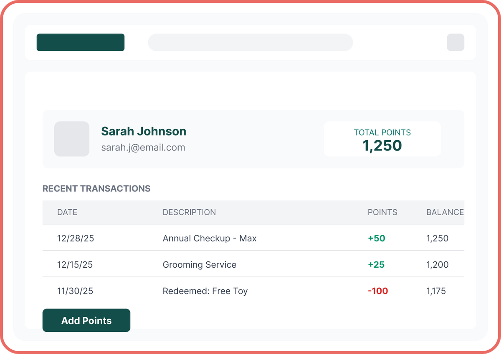Click the 1,175 balance value

pyautogui.click(x=436, y=291)
